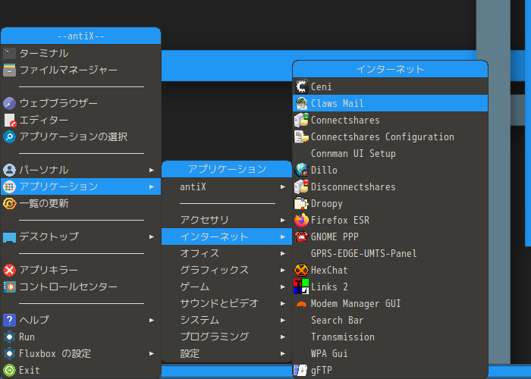Open the プログラミング category
531x379 pixels.
227,337
